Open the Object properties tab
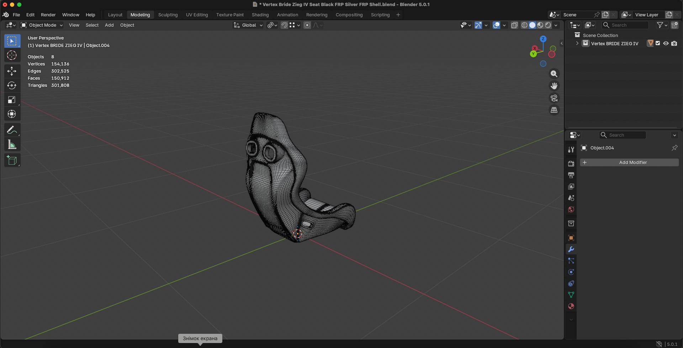Screen dimensions: 683x348 pyautogui.click(x=571, y=238)
